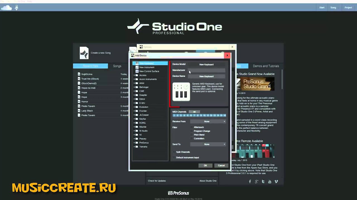Open the YouTube icon on Start page

pos(270,181)
